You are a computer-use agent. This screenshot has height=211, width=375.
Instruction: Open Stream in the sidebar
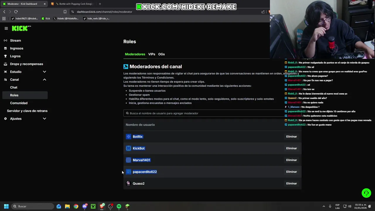pos(16,40)
